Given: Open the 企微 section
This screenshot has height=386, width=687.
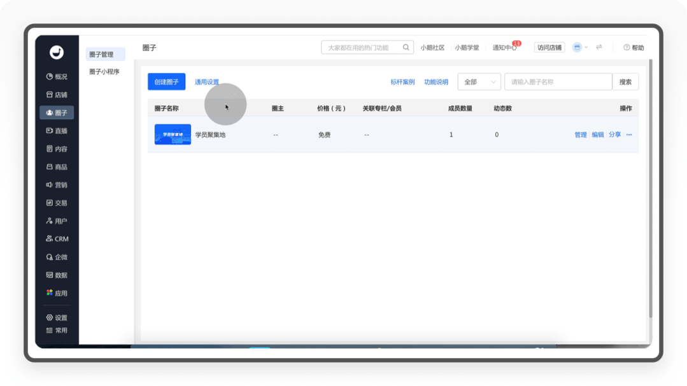Looking at the screenshot, I should (x=57, y=257).
